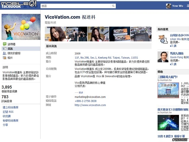Click the green sword game ad image
The image size is (189, 142).
(x=168, y=122)
